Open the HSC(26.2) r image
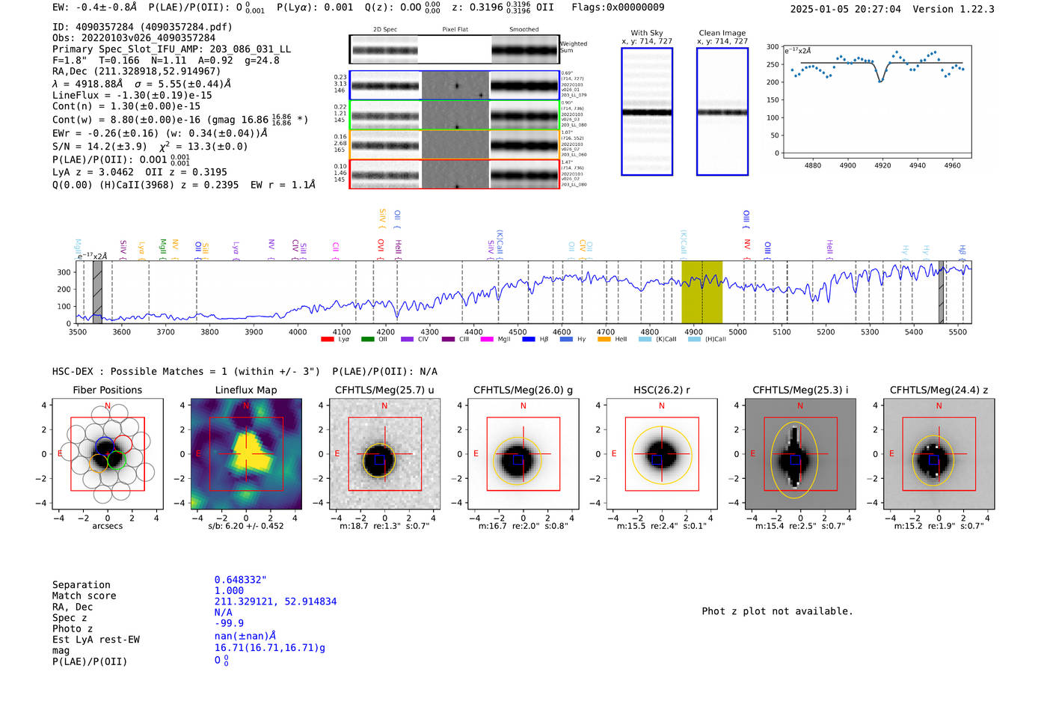Screen dimensions: 1047x713 click(662, 454)
